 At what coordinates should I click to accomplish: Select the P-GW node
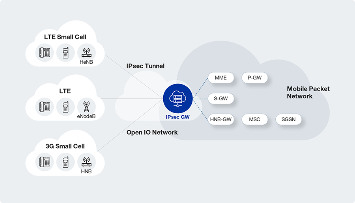[255, 78]
